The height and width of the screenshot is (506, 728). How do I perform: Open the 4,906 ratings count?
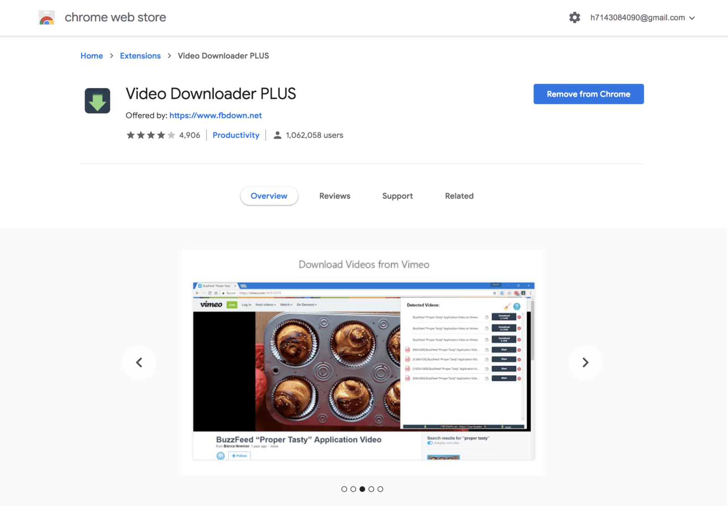pyautogui.click(x=189, y=135)
